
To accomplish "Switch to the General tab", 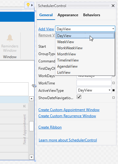I will (46, 15).
